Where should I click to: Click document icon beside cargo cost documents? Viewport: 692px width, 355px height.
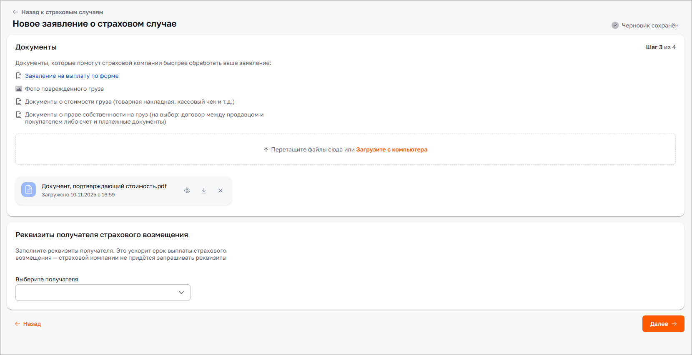click(x=19, y=102)
